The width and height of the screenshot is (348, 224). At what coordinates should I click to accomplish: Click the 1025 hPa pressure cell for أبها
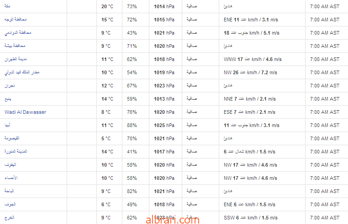tap(164, 125)
